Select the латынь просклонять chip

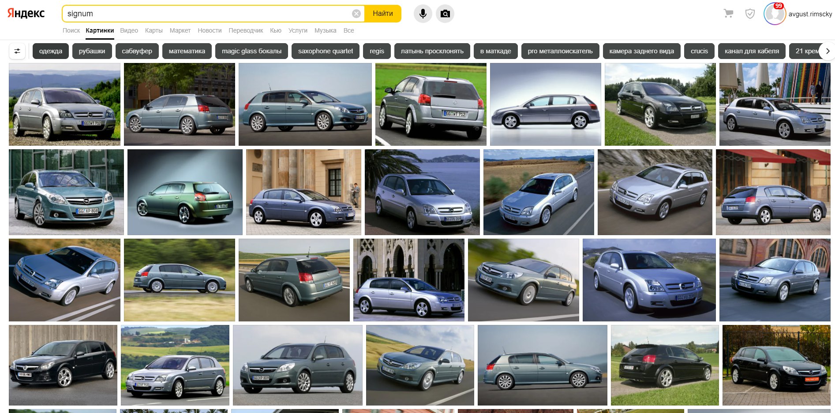pos(432,51)
